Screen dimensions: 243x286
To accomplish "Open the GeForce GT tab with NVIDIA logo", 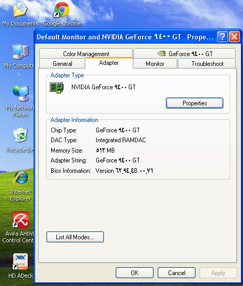I will [185, 53].
